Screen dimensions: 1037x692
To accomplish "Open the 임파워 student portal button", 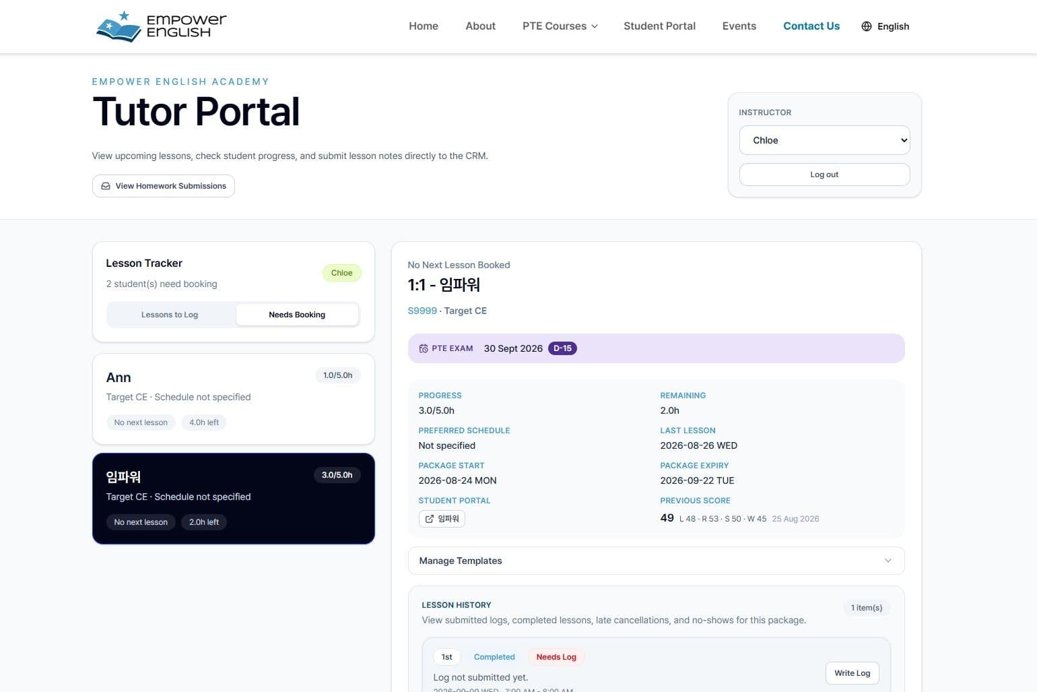I will [442, 519].
